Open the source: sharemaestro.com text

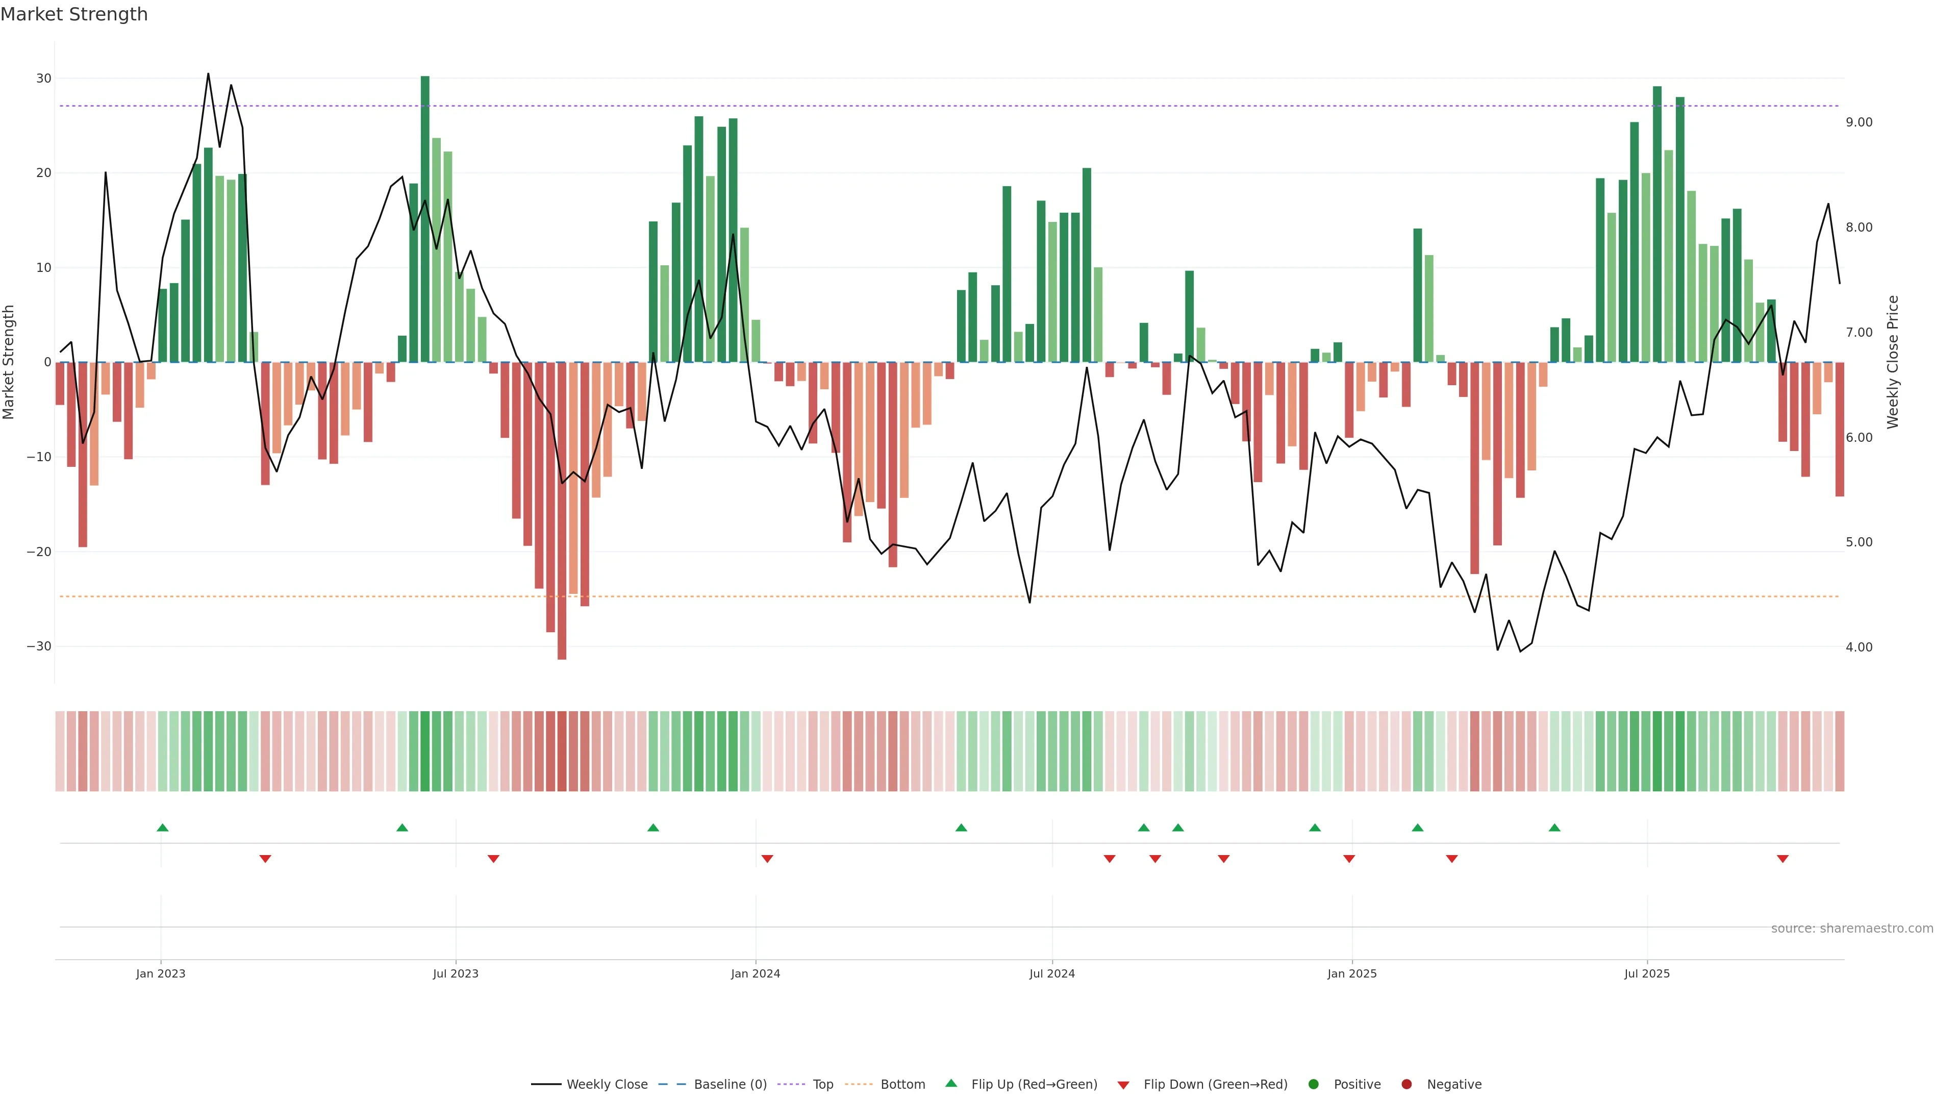[1852, 928]
